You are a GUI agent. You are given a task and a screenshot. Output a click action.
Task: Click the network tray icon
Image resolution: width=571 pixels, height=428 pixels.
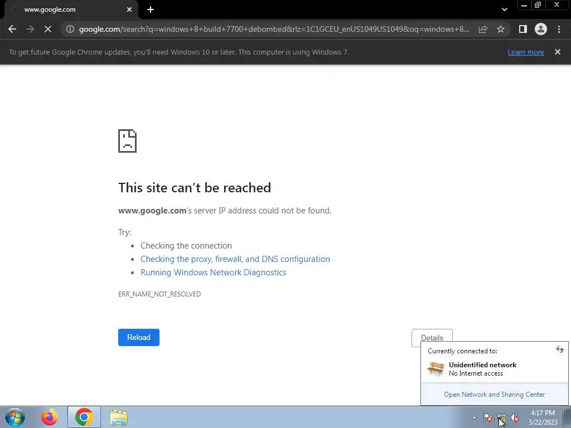click(x=501, y=418)
